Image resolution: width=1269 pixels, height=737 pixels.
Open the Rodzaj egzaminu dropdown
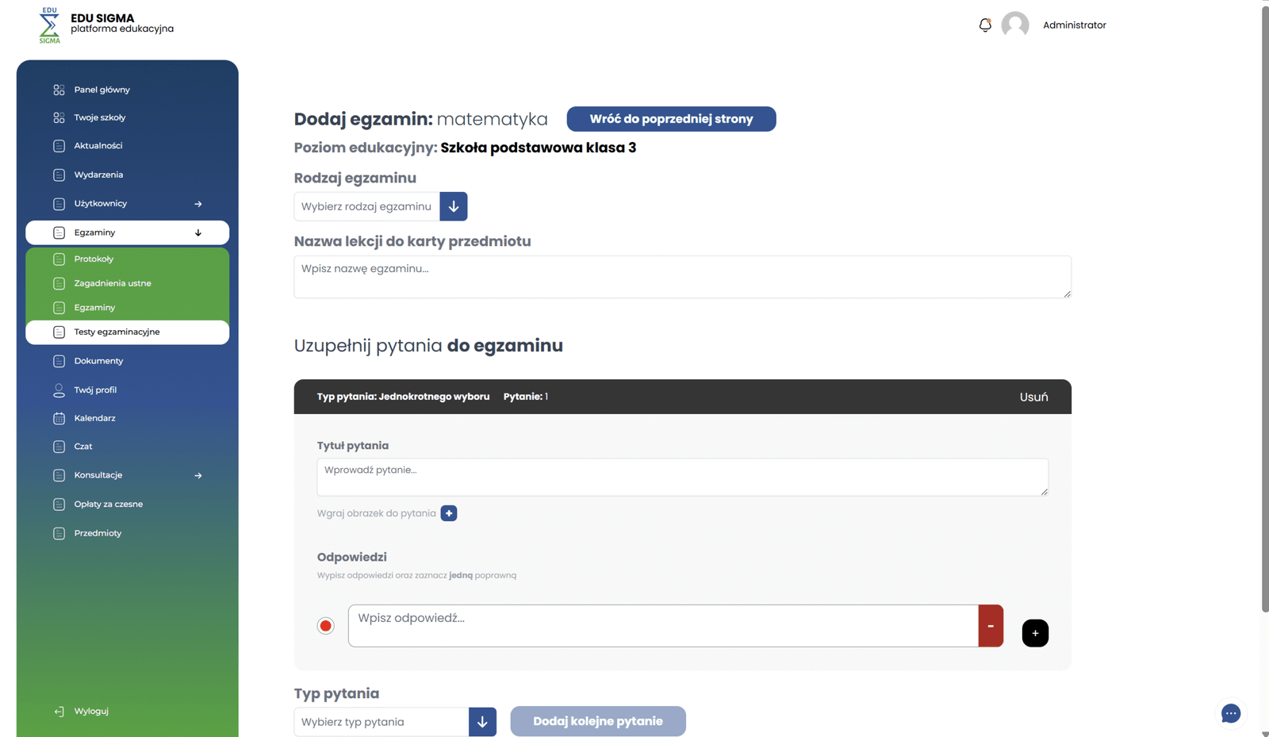click(x=453, y=206)
